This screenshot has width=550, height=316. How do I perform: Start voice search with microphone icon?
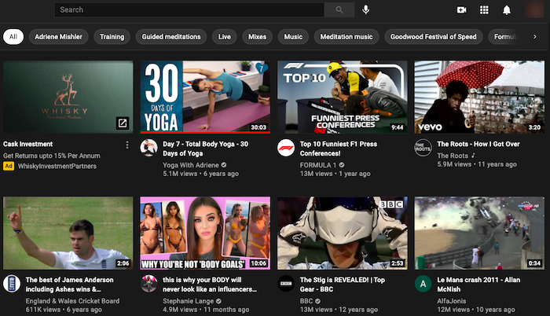tap(365, 9)
